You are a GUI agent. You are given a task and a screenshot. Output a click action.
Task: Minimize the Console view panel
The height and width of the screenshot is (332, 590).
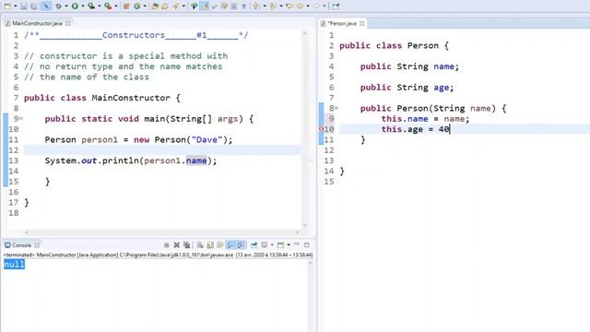[297, 244]
